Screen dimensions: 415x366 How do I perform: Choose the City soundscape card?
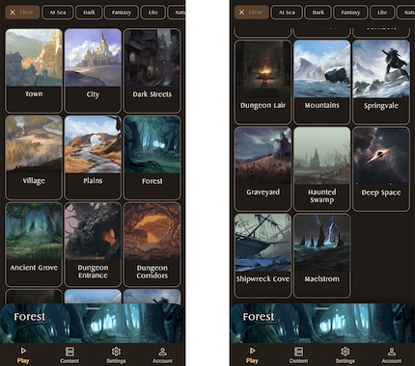point(93,70)
